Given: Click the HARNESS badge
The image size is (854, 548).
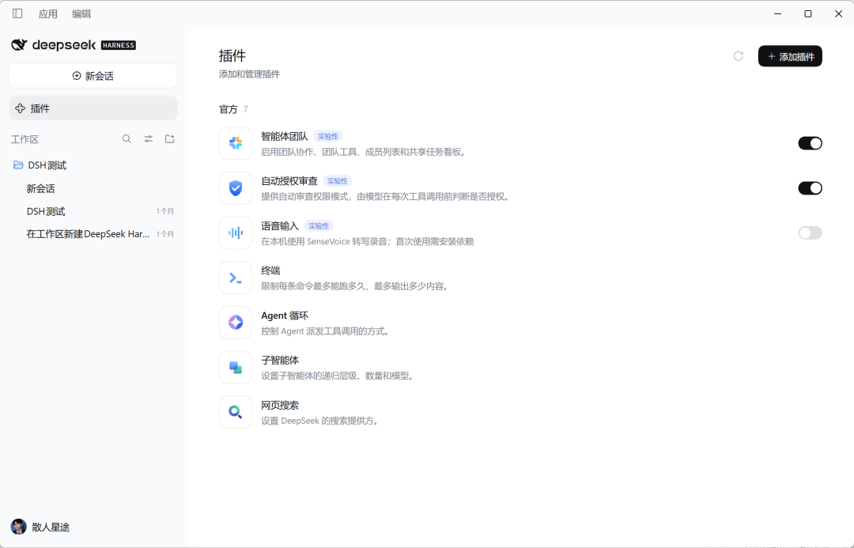Looking at the screenshot, I should point(118,45).
